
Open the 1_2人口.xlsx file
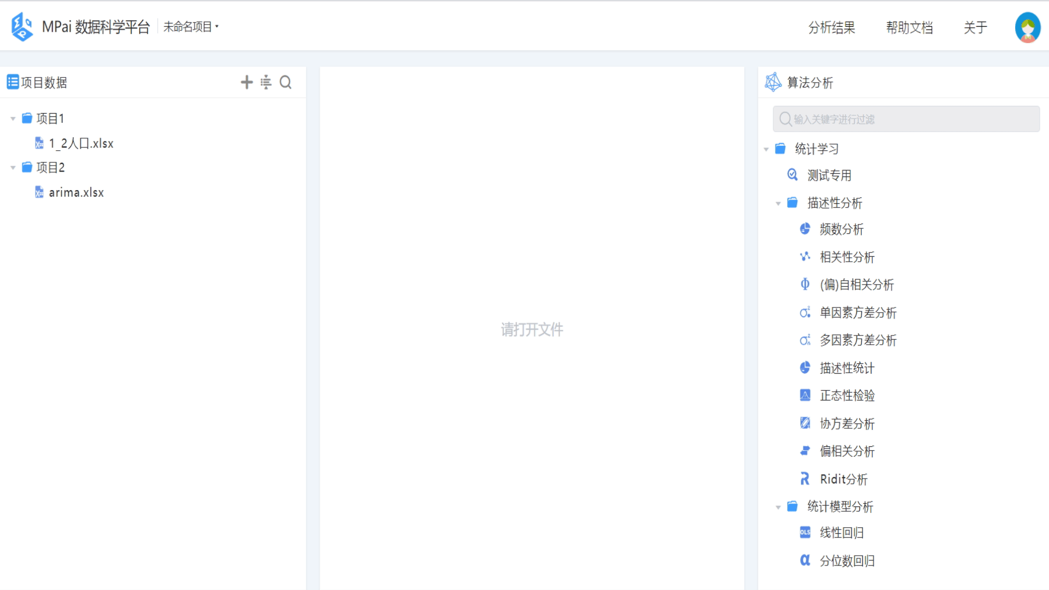pyautogui.click(x=82, y=143)
